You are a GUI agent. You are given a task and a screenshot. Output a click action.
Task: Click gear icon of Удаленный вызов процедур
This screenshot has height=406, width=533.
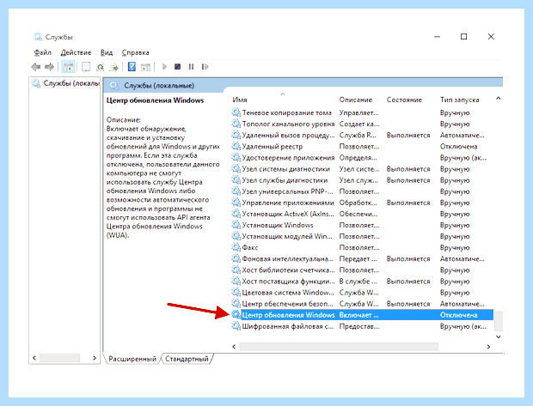click(236, 135)
